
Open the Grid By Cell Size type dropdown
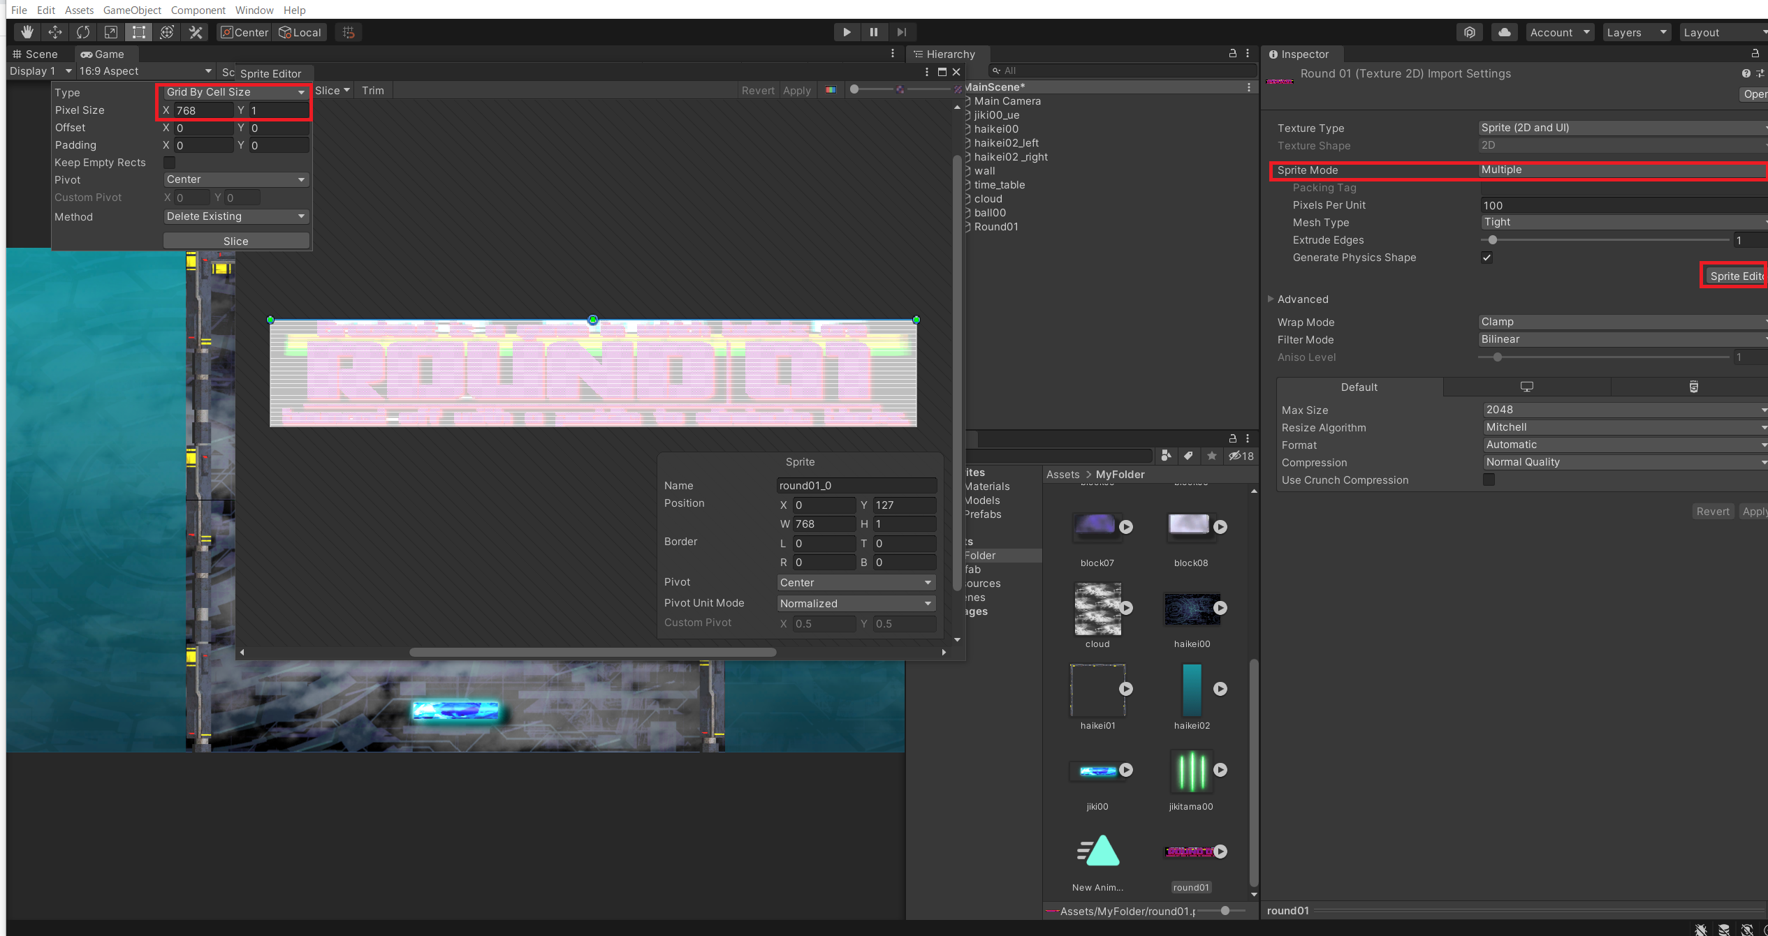click(235, 92)
